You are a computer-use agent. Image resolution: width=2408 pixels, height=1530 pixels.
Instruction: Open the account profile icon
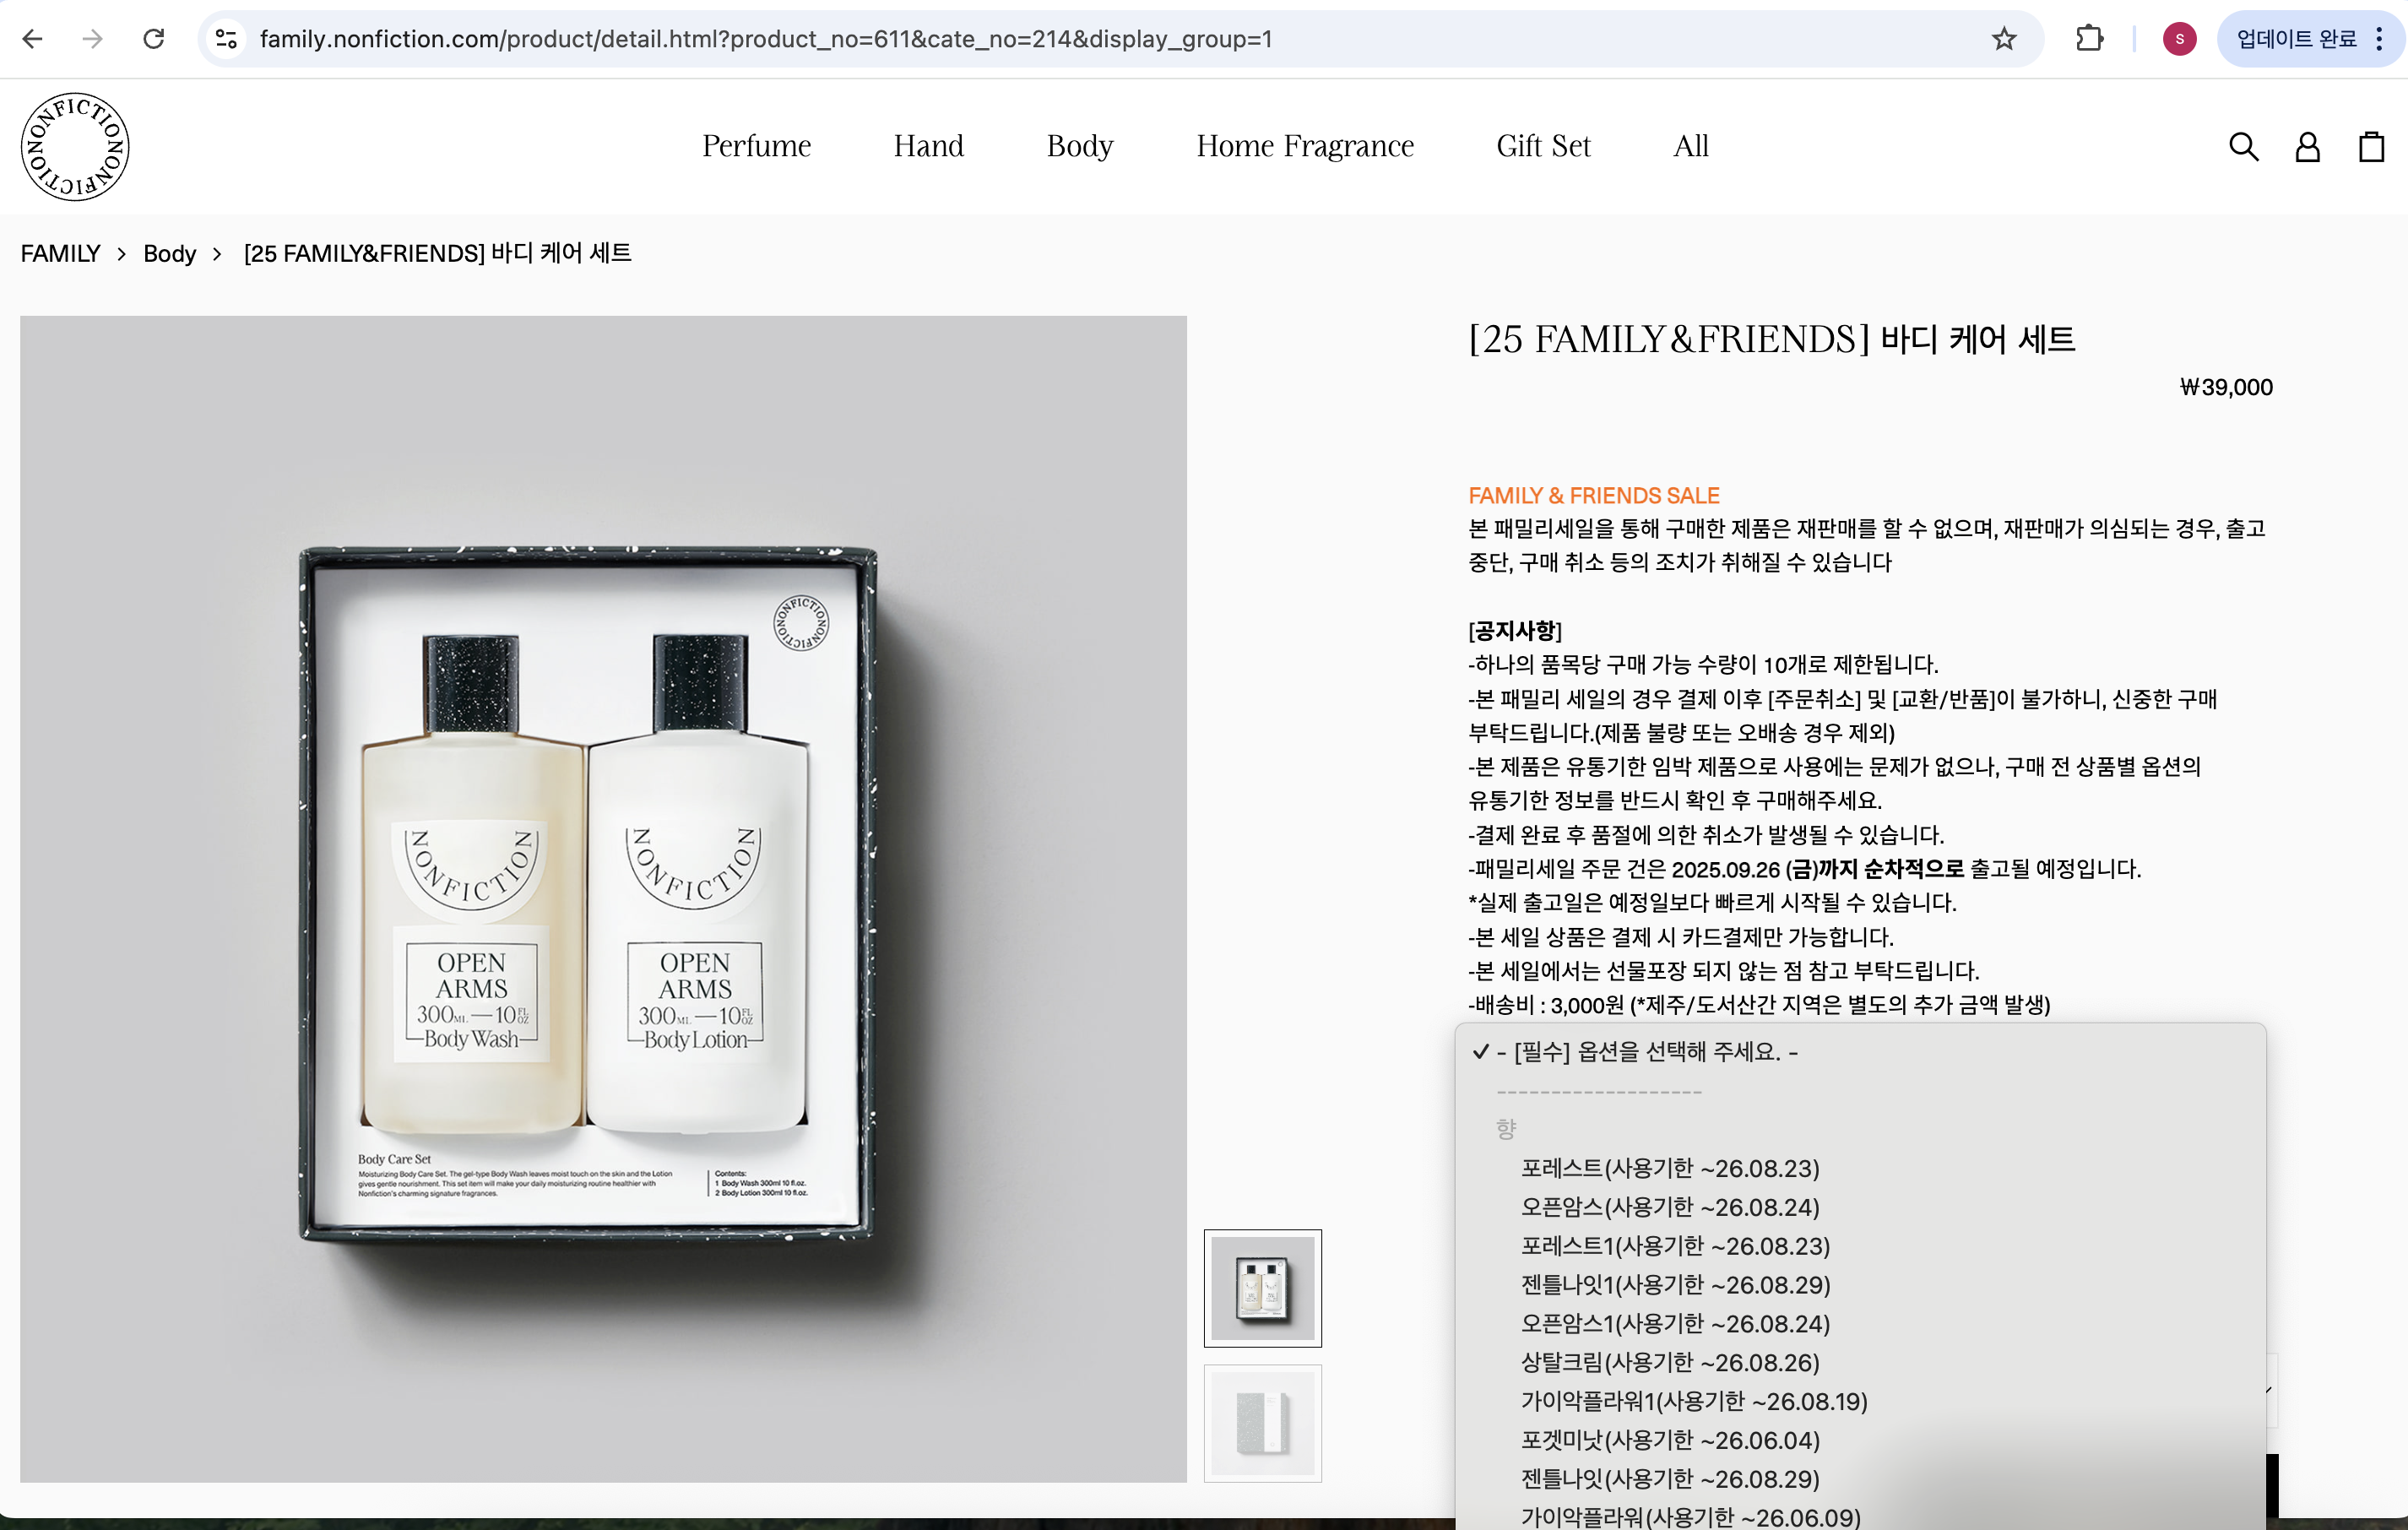click(2307, 147)
